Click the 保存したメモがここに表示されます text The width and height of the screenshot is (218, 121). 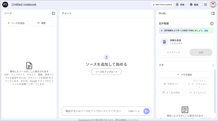coord(185,116)
